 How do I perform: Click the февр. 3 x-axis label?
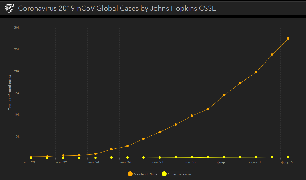point(255,163)
